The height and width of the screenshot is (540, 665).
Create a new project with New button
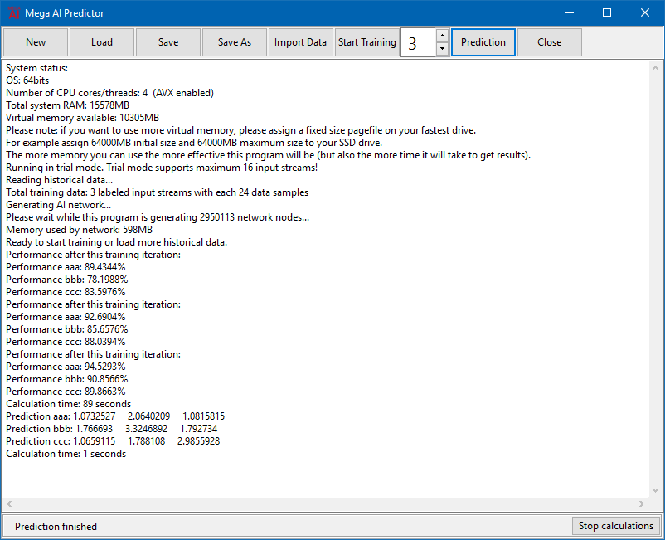tap(36, 42)
